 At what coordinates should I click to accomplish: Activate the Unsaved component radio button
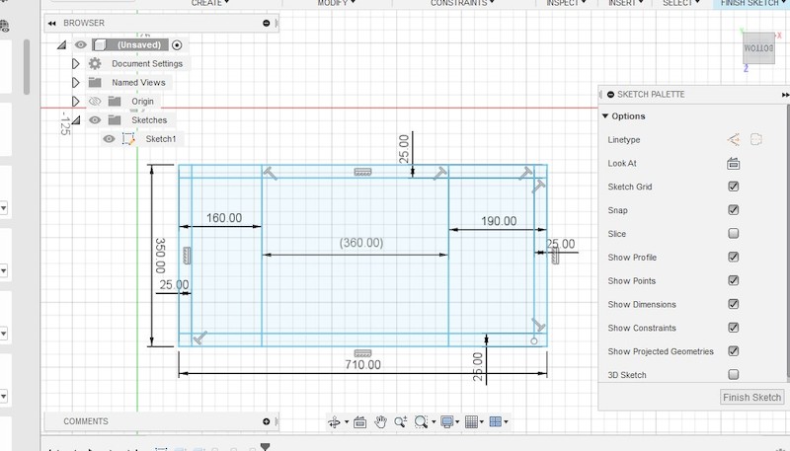coord(177,44)
